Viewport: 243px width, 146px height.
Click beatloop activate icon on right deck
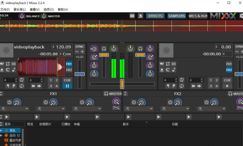click(182, 80)
